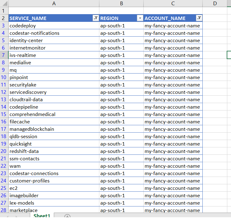Select the cloudtrail-data cell
The image size is (231, 220).
pos(54,99)
